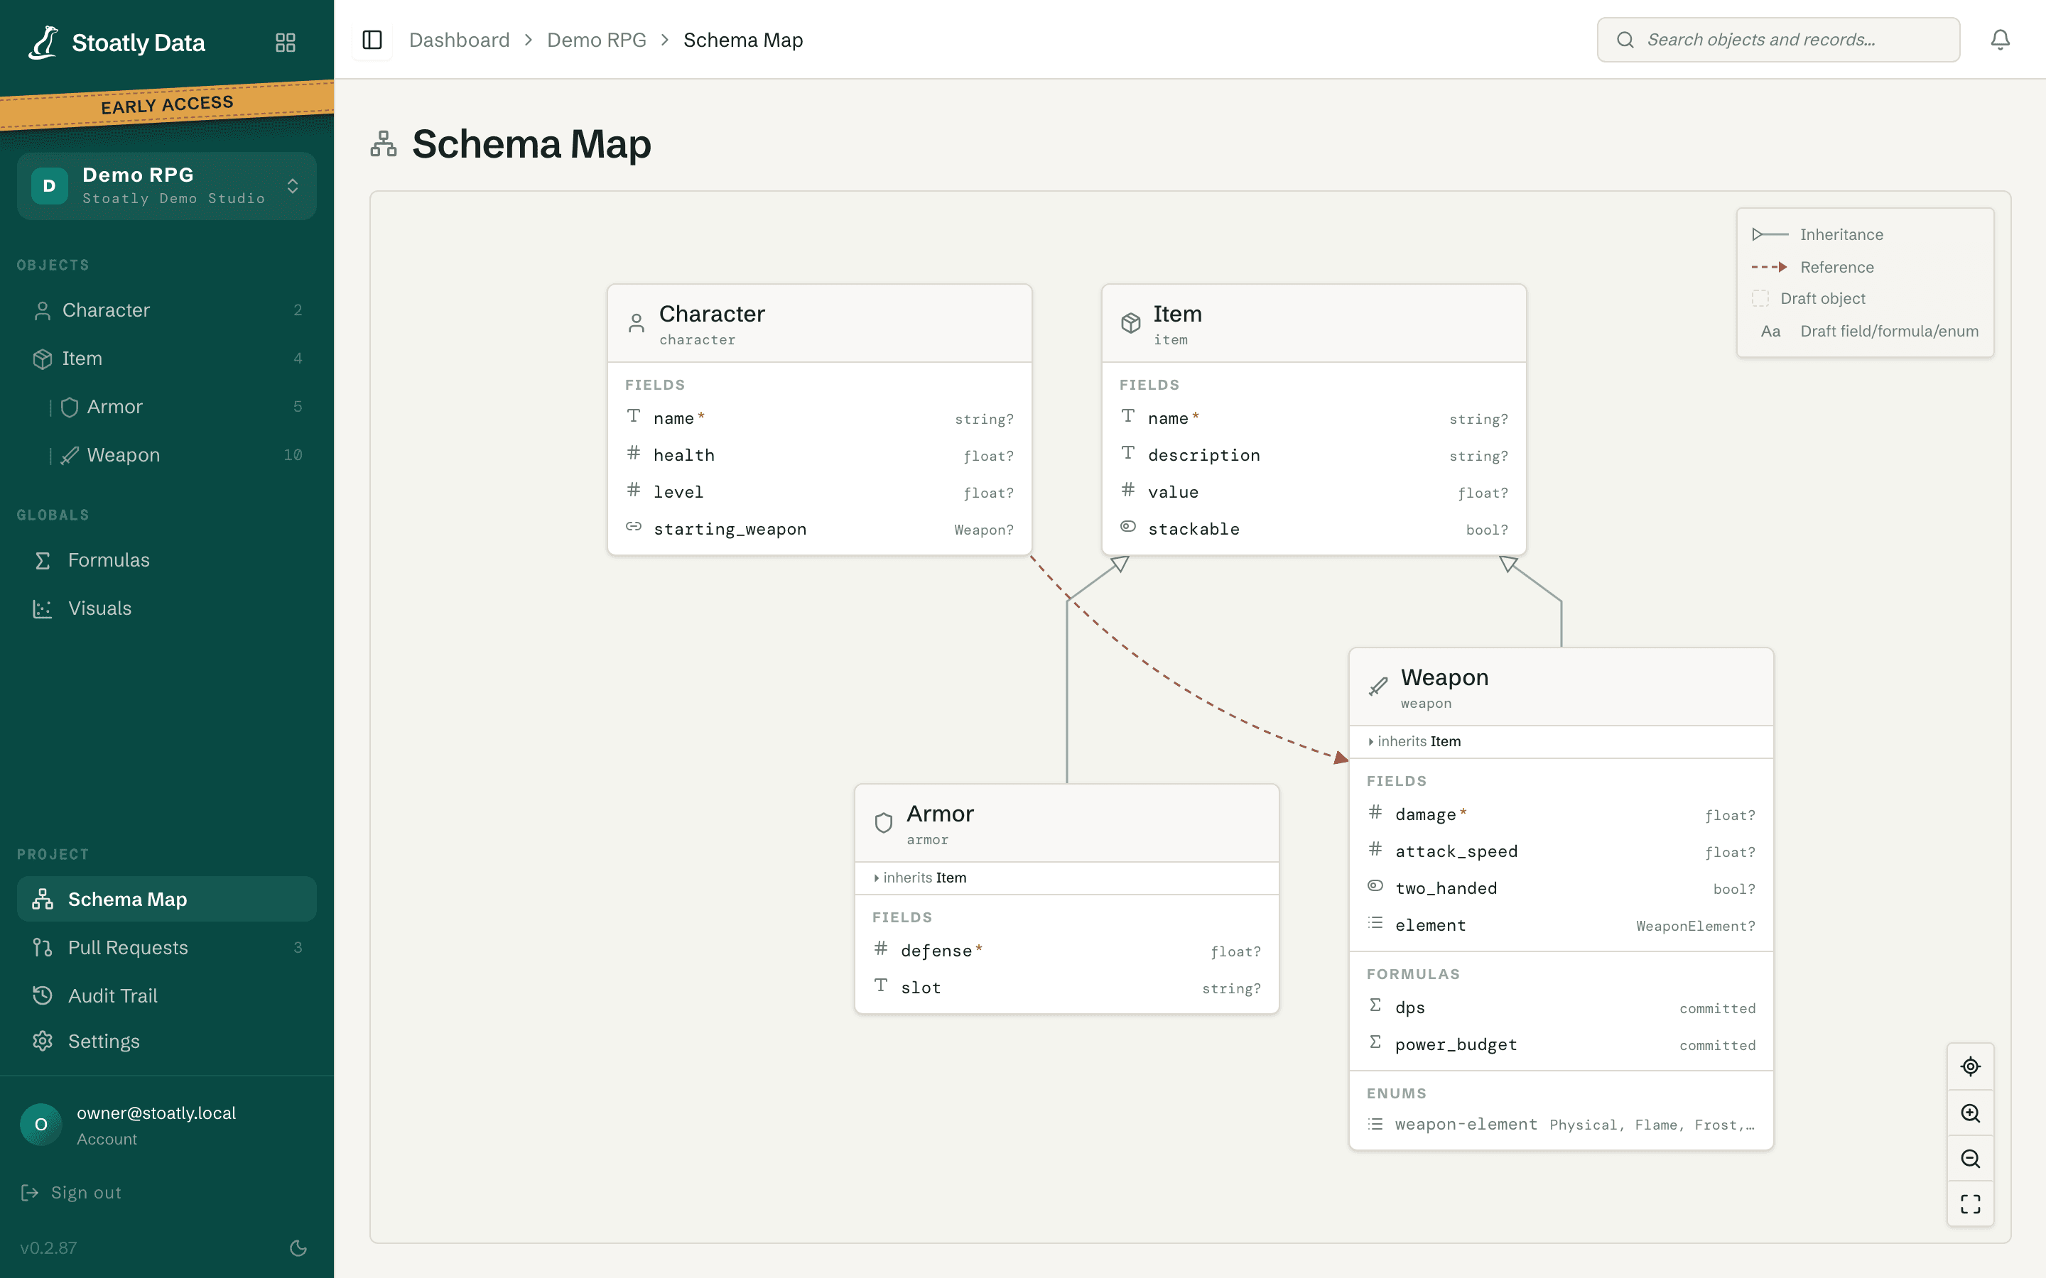The image size is (2046, 1278).
Task: Open Visuals under Globals
Action: tap(166, 608)
